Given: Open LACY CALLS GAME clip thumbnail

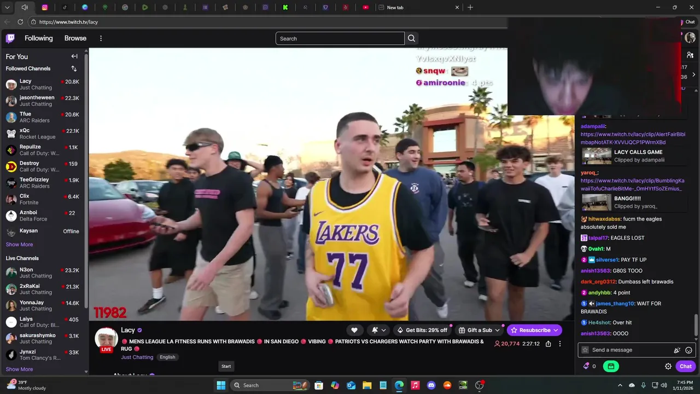Looking at the screenshot, I should (x=597, y=156).
